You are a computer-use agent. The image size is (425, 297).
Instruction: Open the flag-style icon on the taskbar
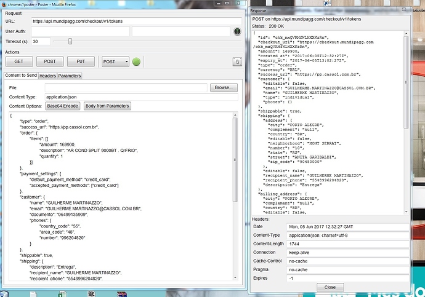click(x=122, y=294)
